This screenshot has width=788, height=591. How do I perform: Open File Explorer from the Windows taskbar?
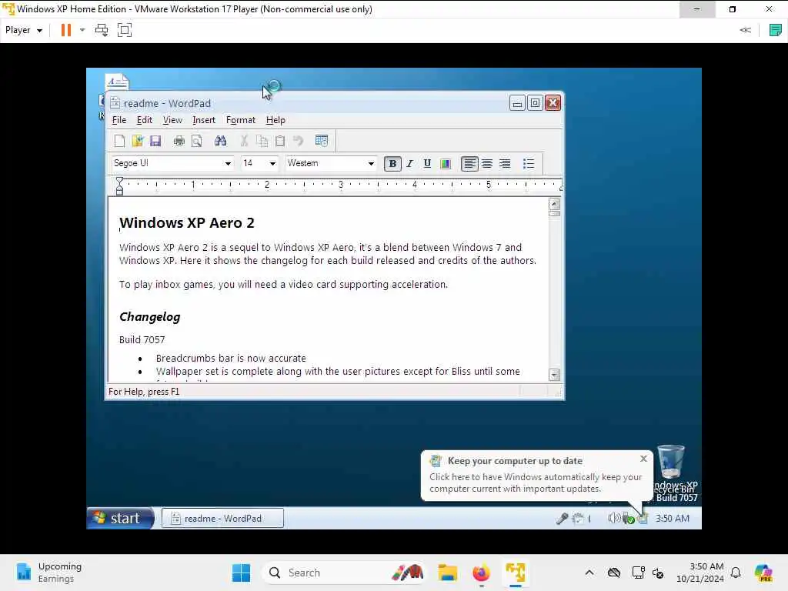point(447,573)
